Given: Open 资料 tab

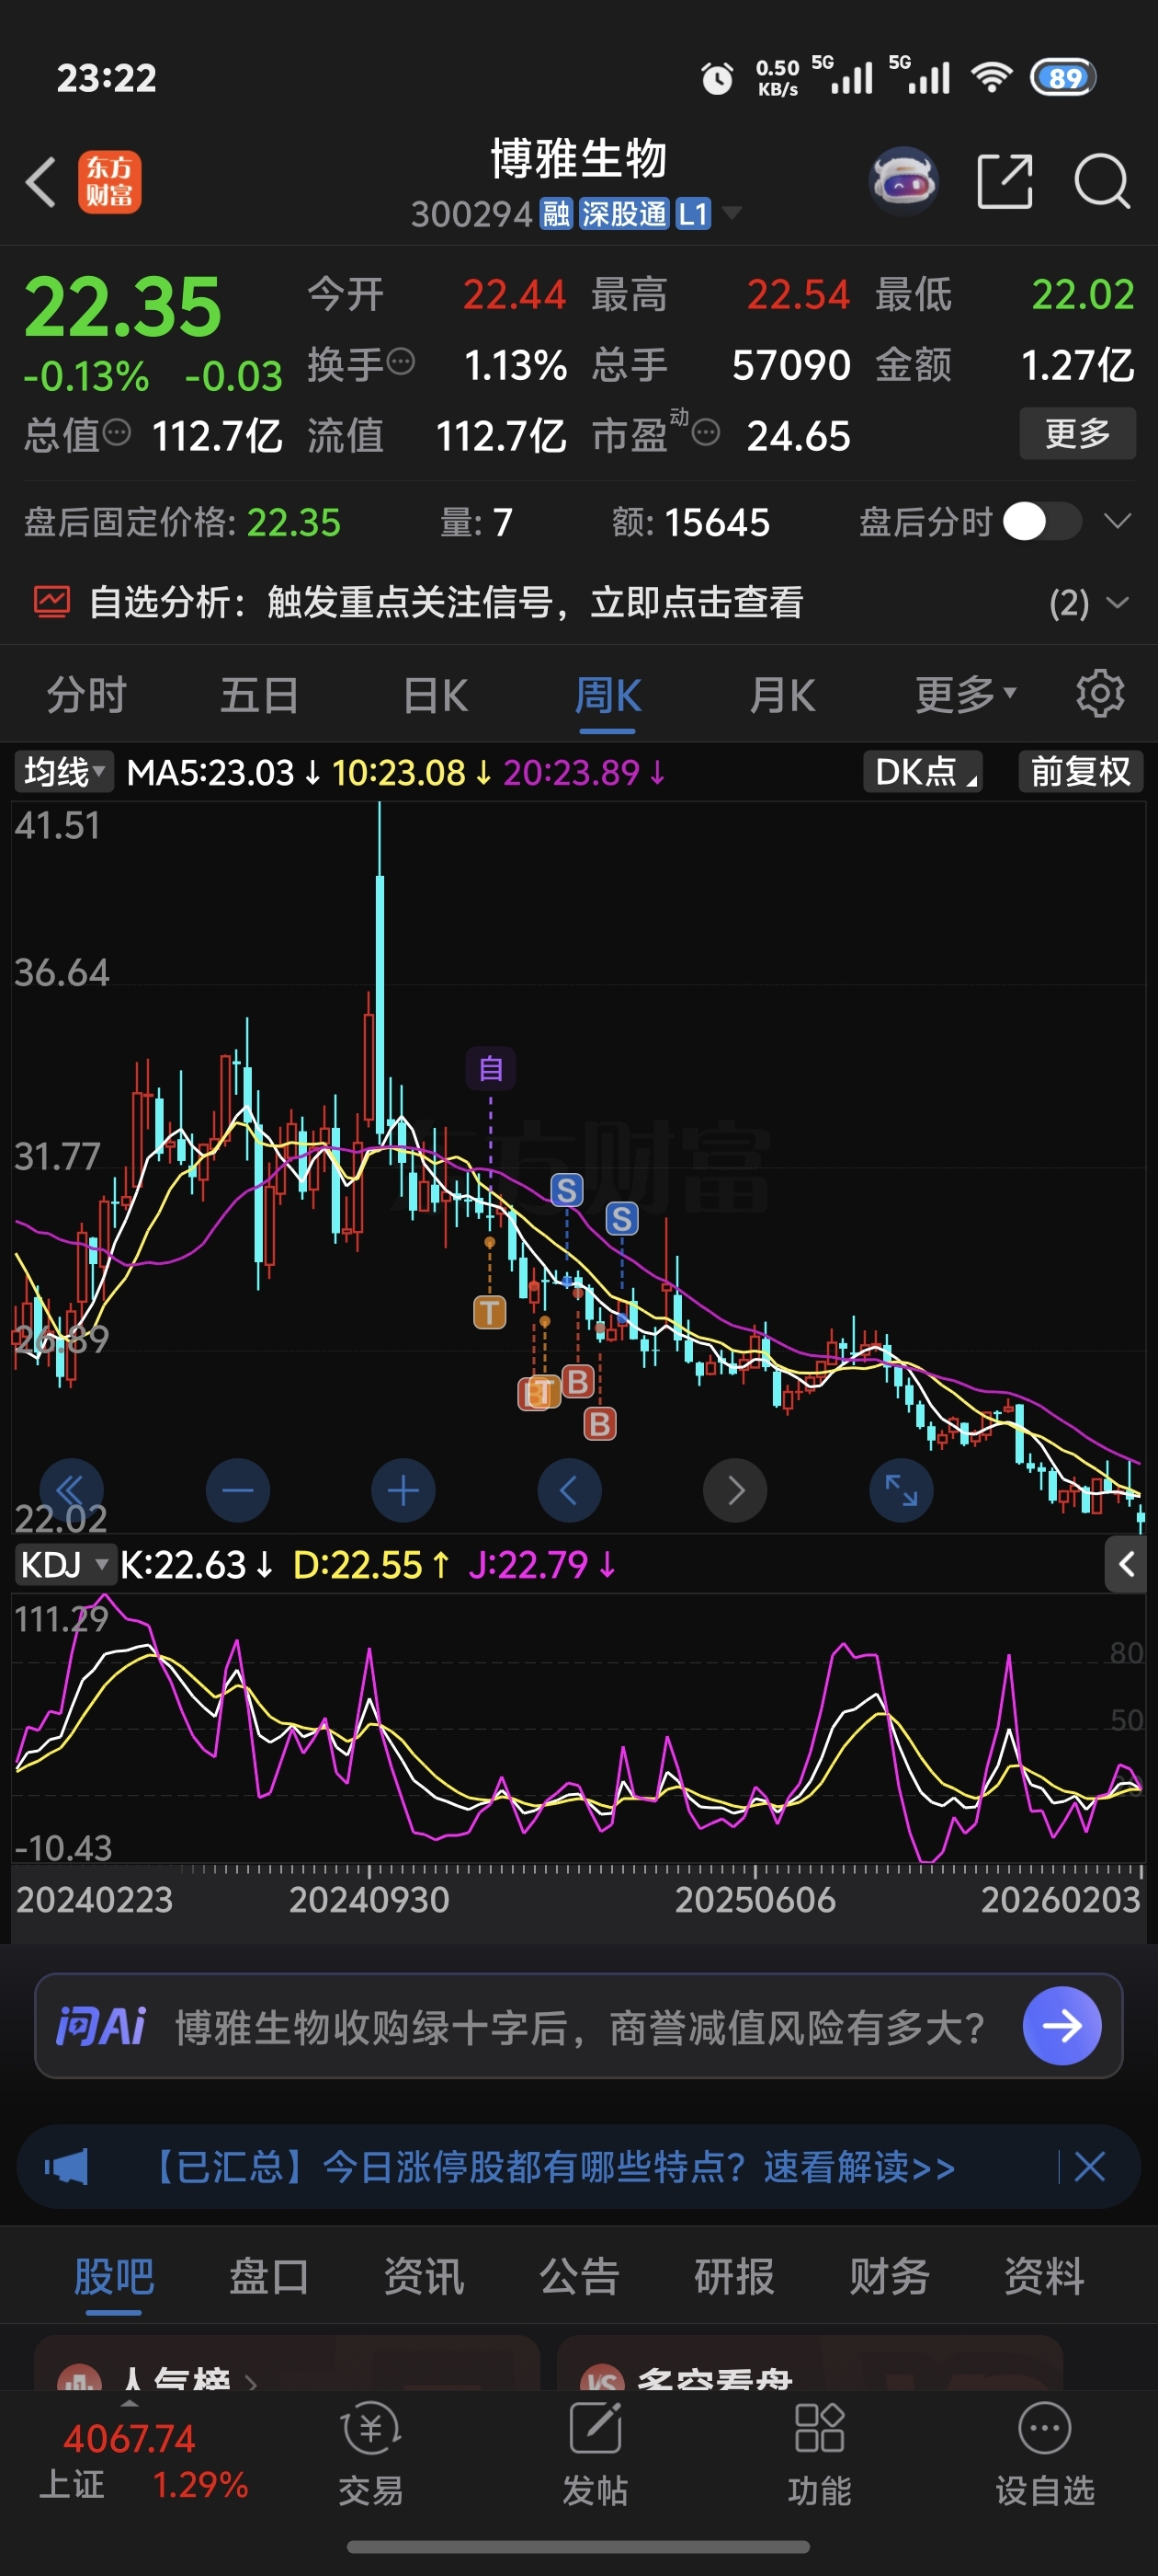Looking at the screenshot, I should (x=1044, y=2277).
